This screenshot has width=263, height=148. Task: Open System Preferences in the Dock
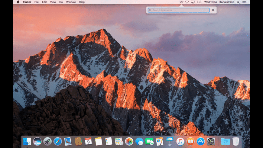coord(211,141)
